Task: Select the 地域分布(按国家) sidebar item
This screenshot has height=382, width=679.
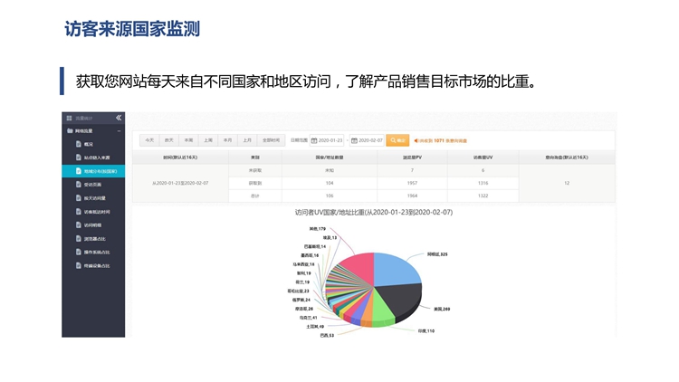Action: pos(100,170)
